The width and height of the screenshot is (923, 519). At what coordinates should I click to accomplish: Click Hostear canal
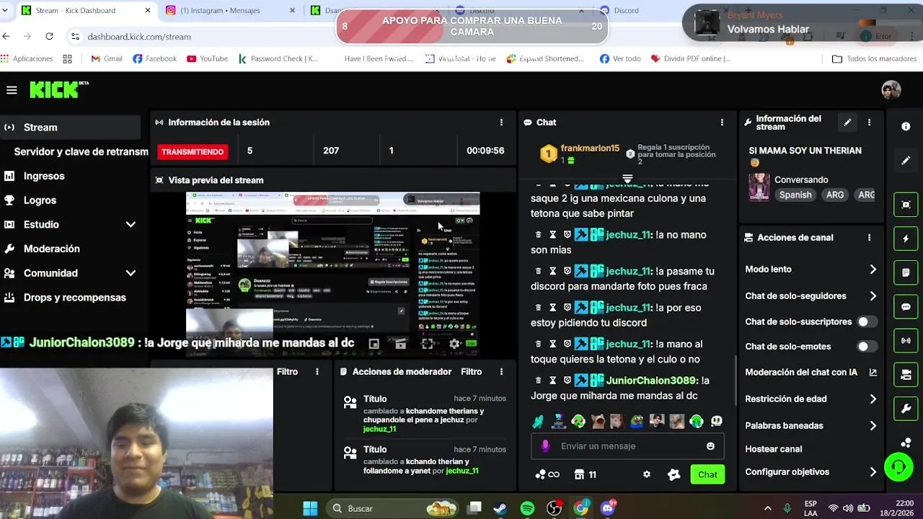point(773,449)
